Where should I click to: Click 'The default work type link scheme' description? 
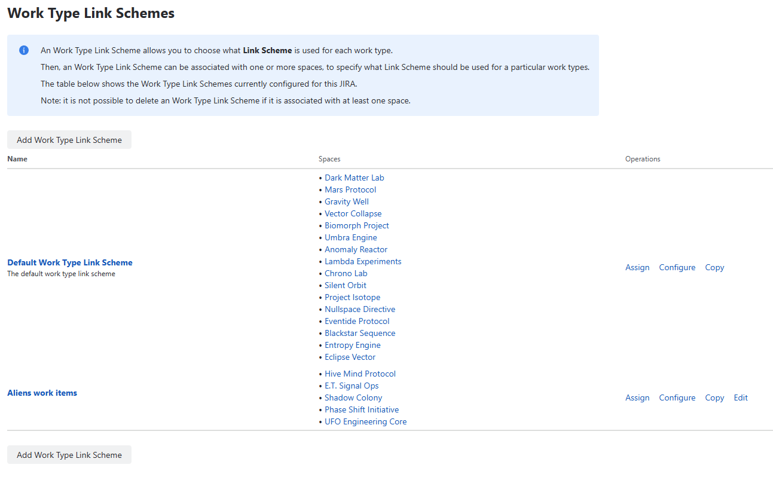pos(61,274)
